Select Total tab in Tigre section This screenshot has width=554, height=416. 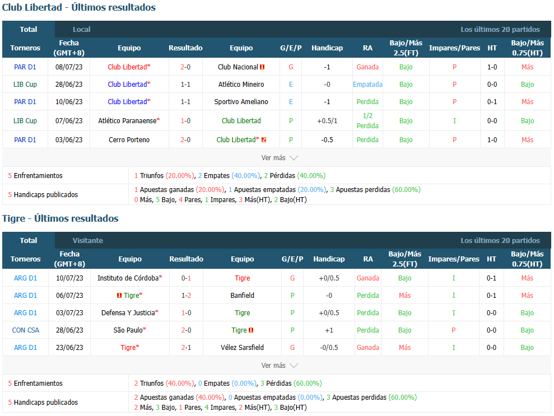click(x=29, y=241)
